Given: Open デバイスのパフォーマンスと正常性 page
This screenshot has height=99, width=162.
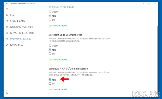Looking at the screenshot, I should click(x=22, y=27).
